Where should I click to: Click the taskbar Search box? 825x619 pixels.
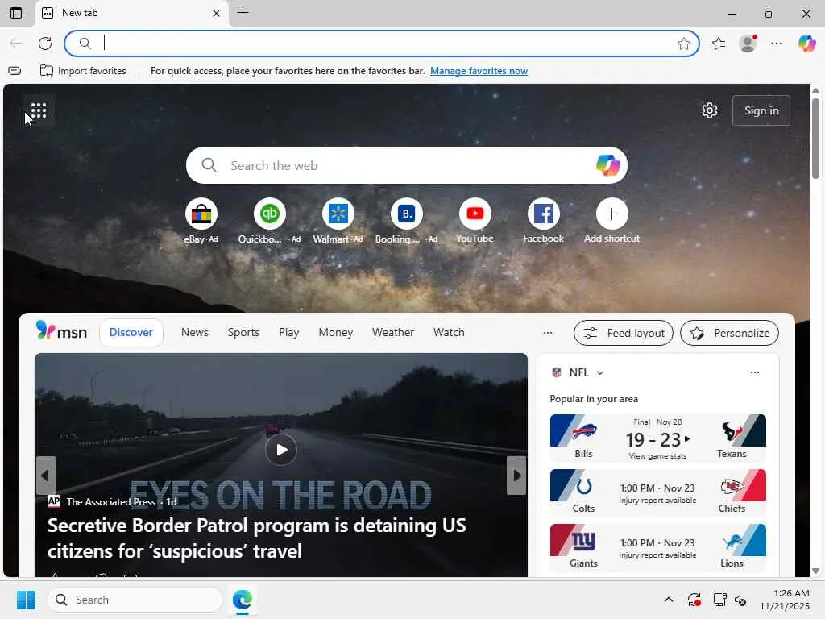135,600
